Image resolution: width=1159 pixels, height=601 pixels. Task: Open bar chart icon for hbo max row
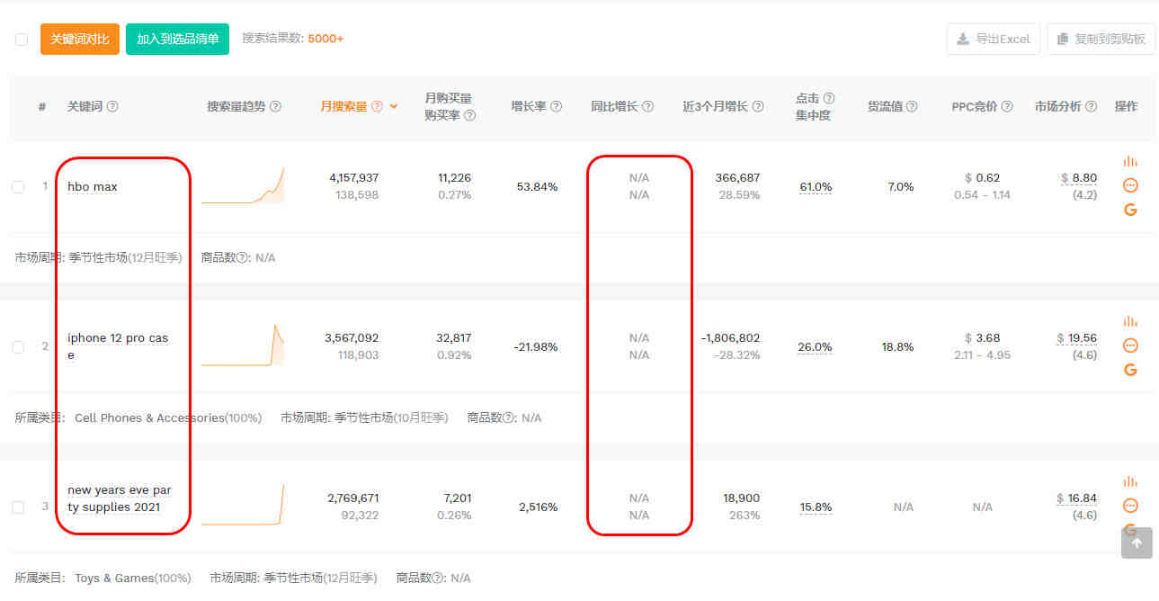coord(1130,161)
